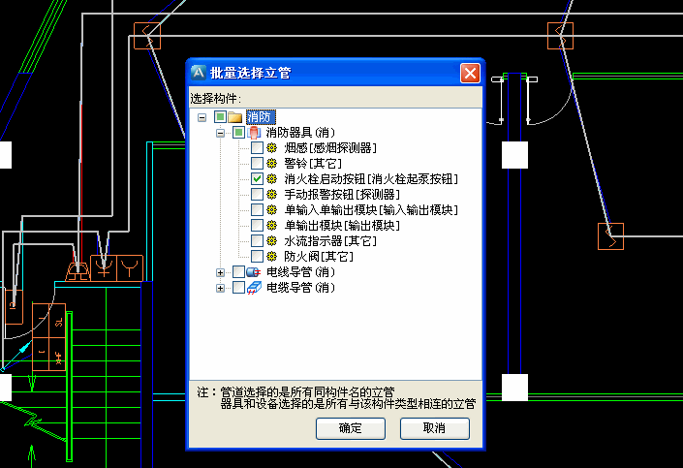The height and width of the screenshot is (468, 683).
Task: Select the 电缆导管(消) tree label
Action: point(300,288)
